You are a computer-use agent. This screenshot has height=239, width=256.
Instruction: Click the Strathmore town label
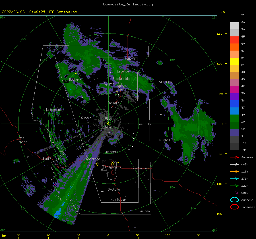138,168
